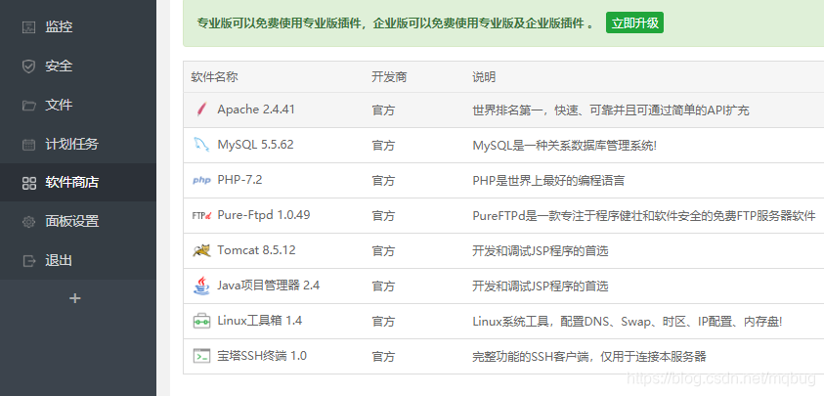Click the 计划任务 calendar icon
824x396 pixels.
tap(28, 144)
